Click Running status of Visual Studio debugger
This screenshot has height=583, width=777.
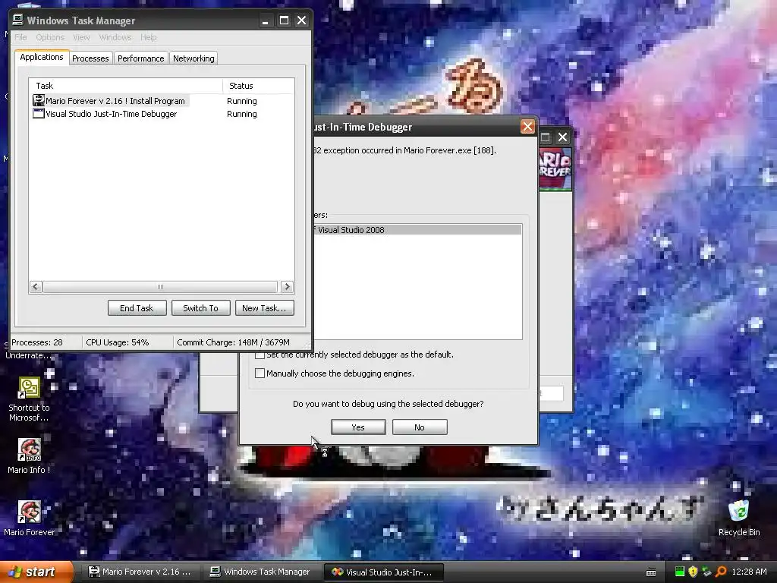click(242, 114)
